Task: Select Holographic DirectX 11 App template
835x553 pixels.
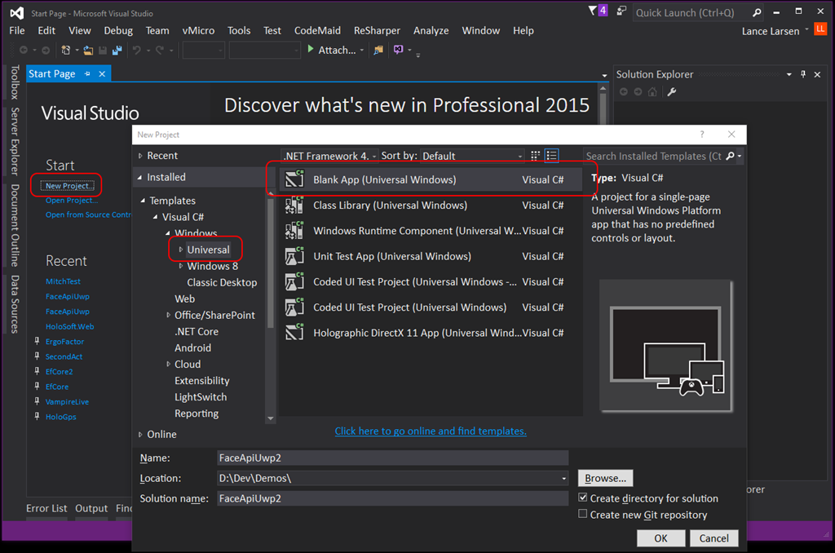Action: click(431, 333)
